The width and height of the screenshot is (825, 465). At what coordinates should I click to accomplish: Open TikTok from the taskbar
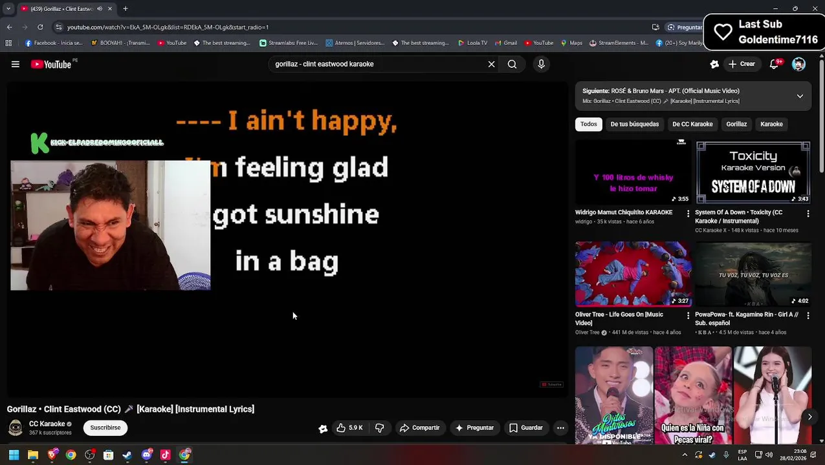click(x=165, y=455)
